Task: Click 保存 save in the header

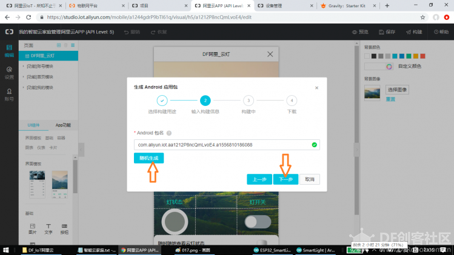Action: [x=387, y=32]
